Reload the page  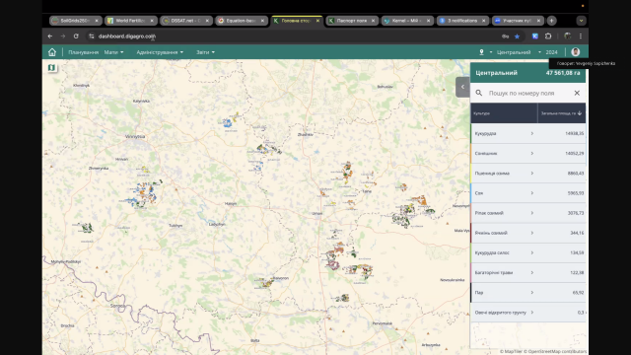pyautogui.click(x=76, y=36)
